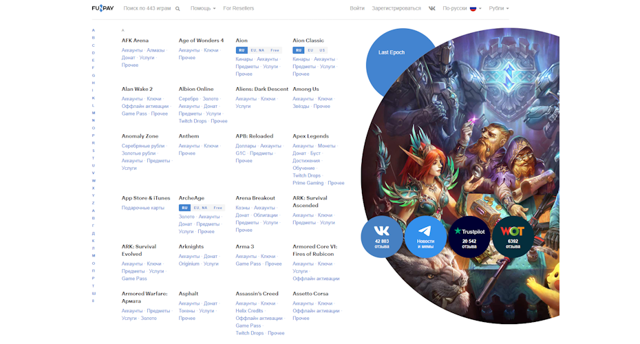The height and width of the screenshot is (344, 640).
Task: Select RU server toggle under Aion
Action: coord(242,50)
